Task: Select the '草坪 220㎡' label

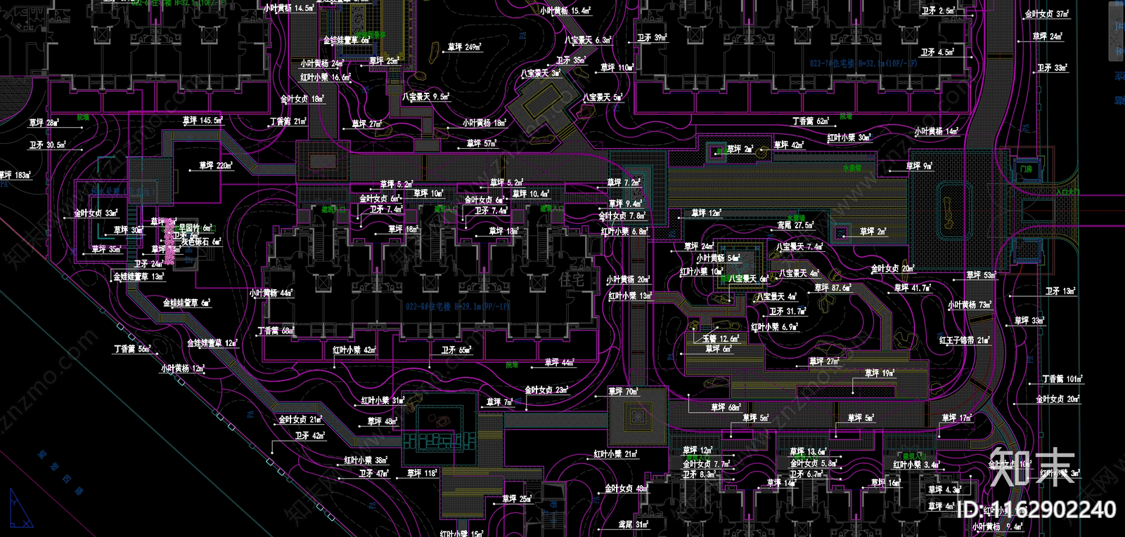Action: (216, 166)
